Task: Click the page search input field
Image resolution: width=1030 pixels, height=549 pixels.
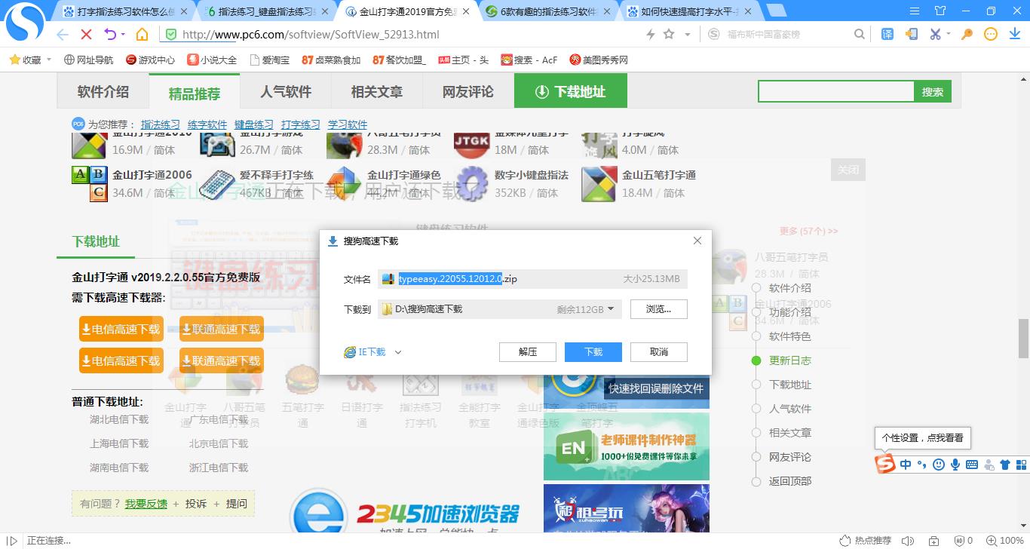Action: [836, 92]
